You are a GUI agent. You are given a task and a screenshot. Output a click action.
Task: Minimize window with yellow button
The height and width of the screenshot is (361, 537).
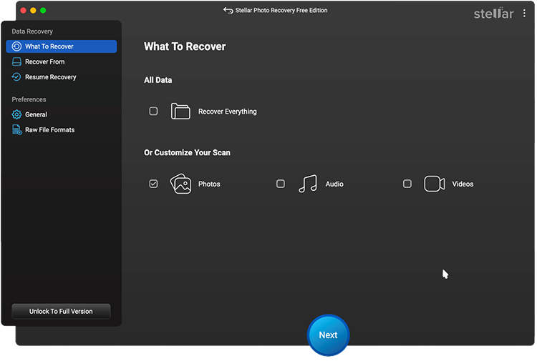[33, 10]
